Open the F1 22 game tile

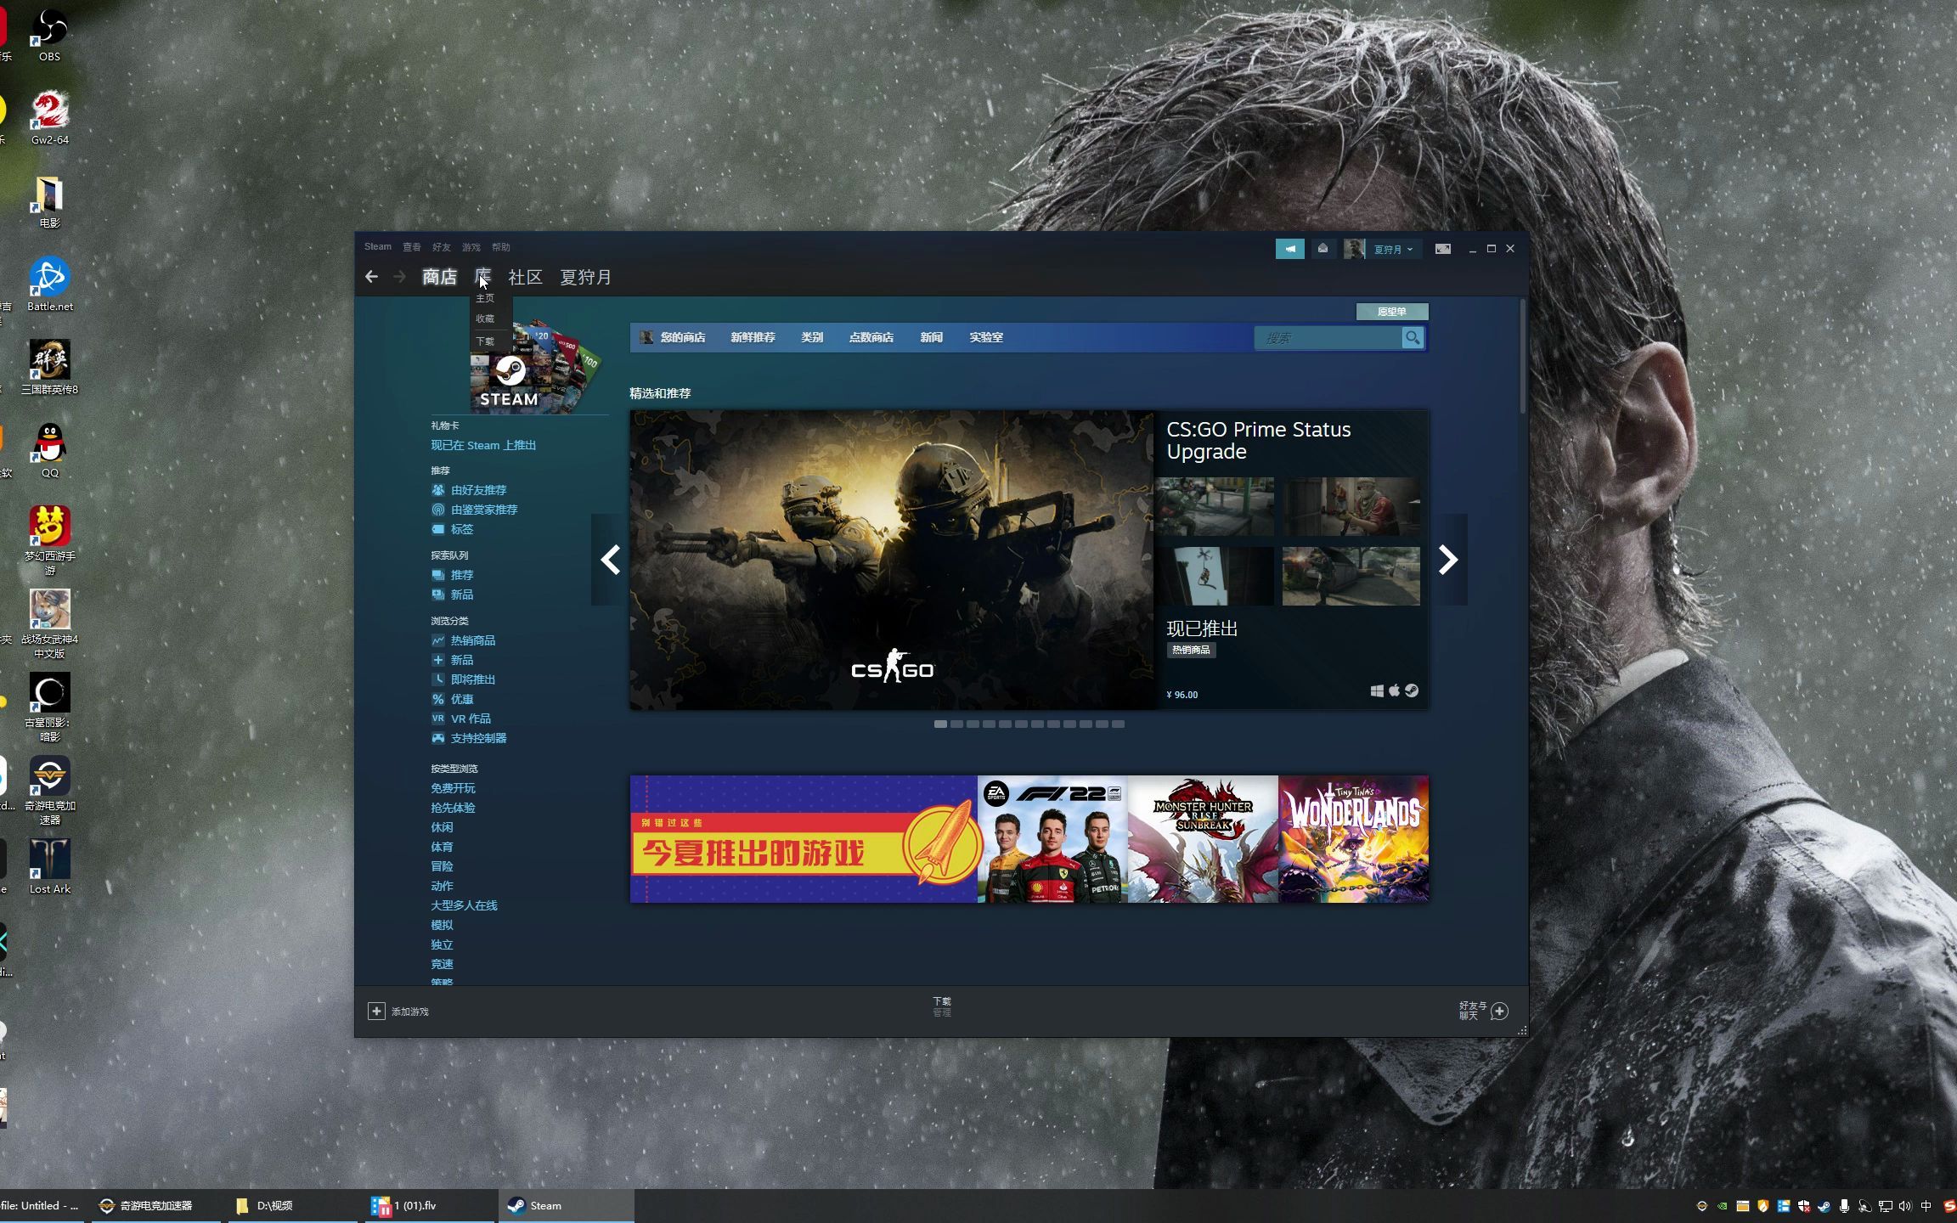[1052, 839]
